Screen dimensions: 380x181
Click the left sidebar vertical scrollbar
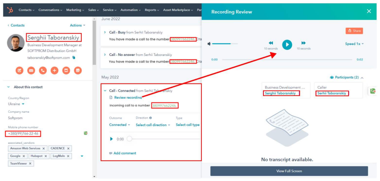click(94, 42)
